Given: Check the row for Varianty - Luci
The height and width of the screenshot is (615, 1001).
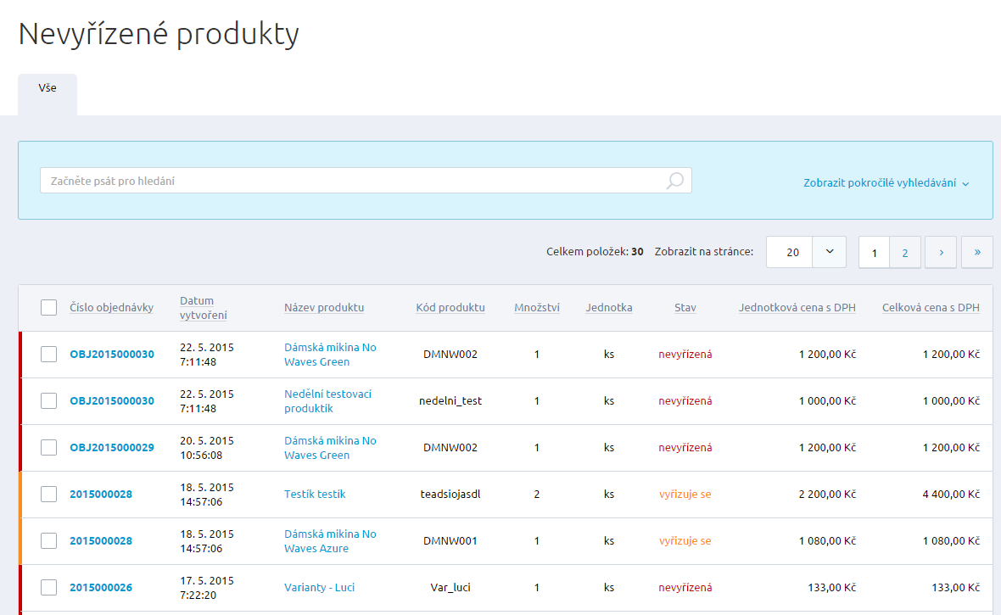Looking at the screenshot, I should pyautogui.click(x=48, y=587).
